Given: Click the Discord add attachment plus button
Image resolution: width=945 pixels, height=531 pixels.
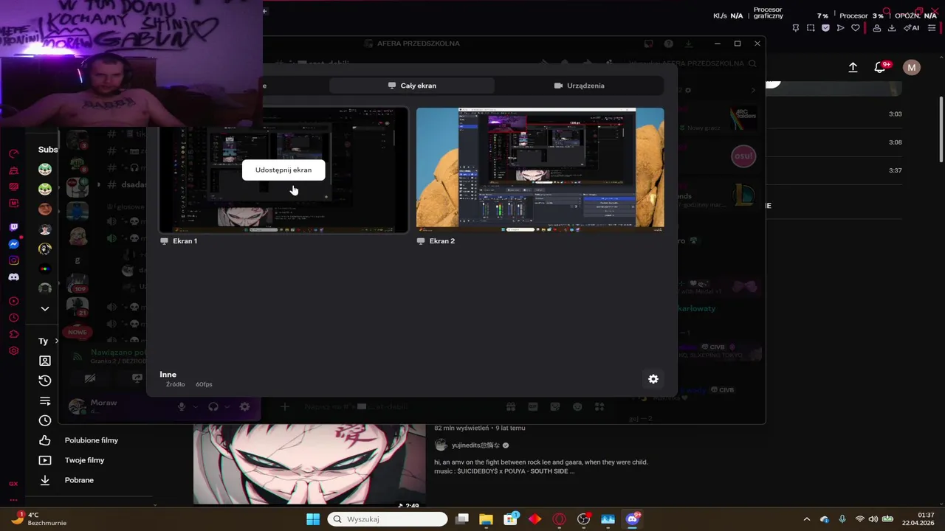Looking at the screenshot, I should pos(285,406).
